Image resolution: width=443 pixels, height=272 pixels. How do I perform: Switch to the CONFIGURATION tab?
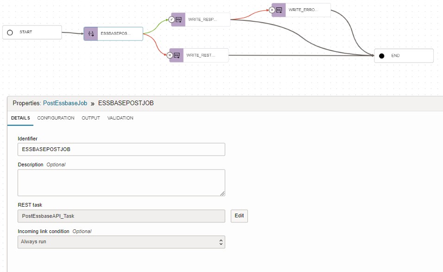pos(56,118)
